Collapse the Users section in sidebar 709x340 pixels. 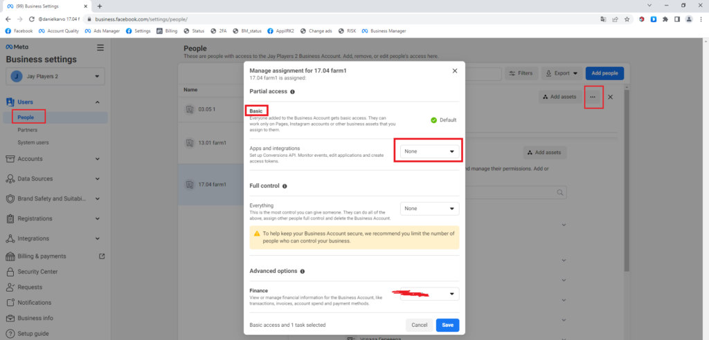[97, 102]
